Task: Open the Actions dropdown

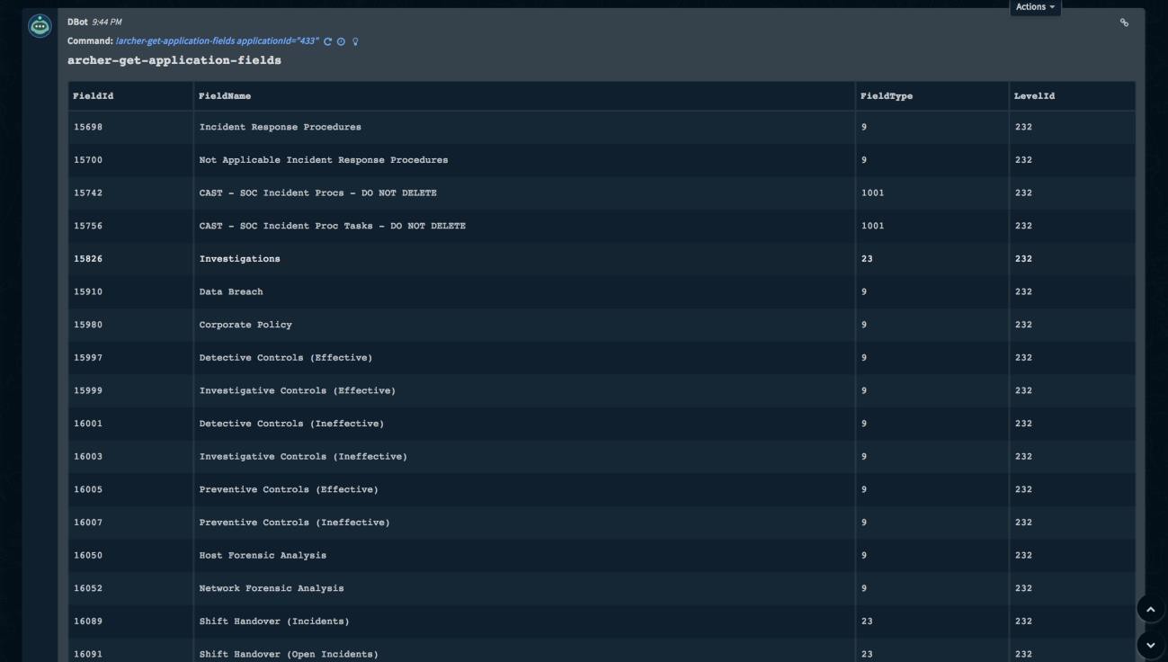Action: tap(1036, 7)
